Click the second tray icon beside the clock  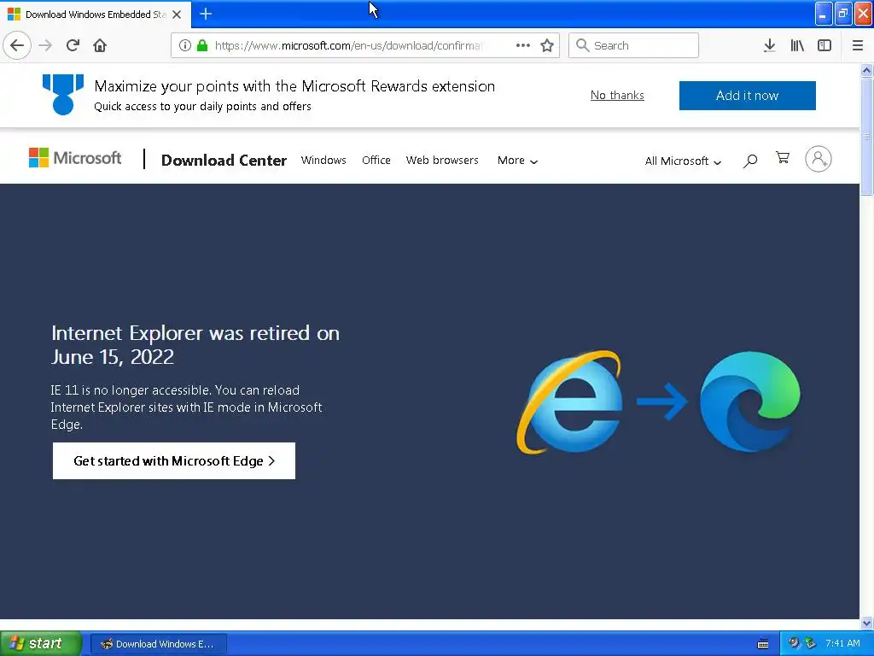pos(811,643)
